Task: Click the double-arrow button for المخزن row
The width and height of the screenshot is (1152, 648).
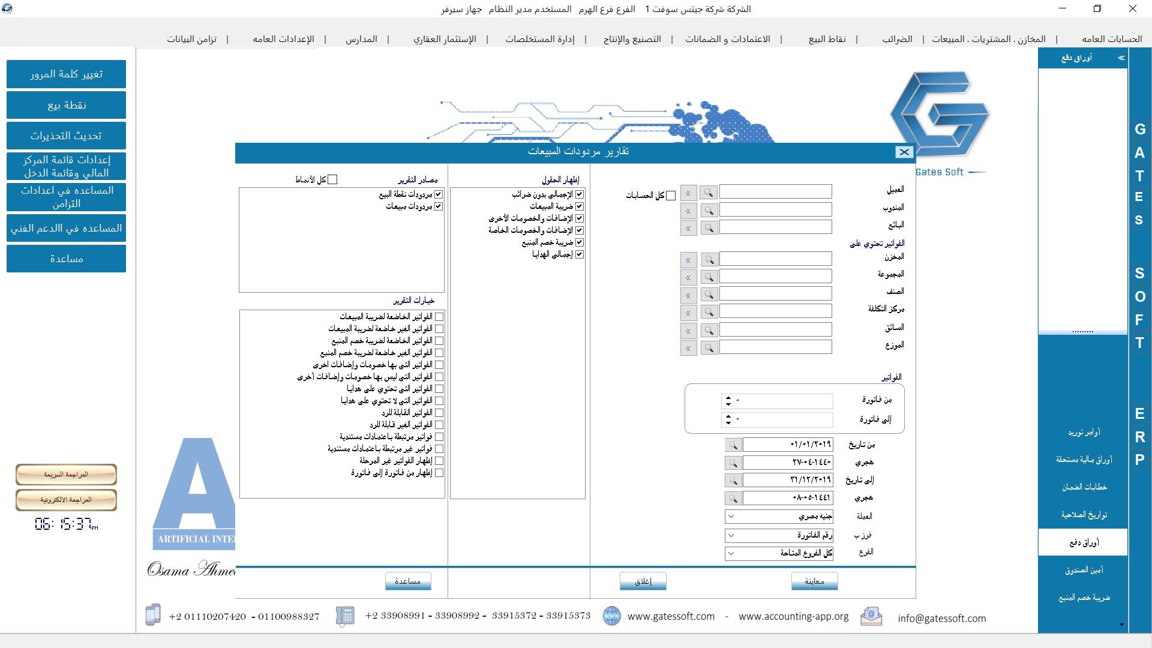Action: click(688, 260)
